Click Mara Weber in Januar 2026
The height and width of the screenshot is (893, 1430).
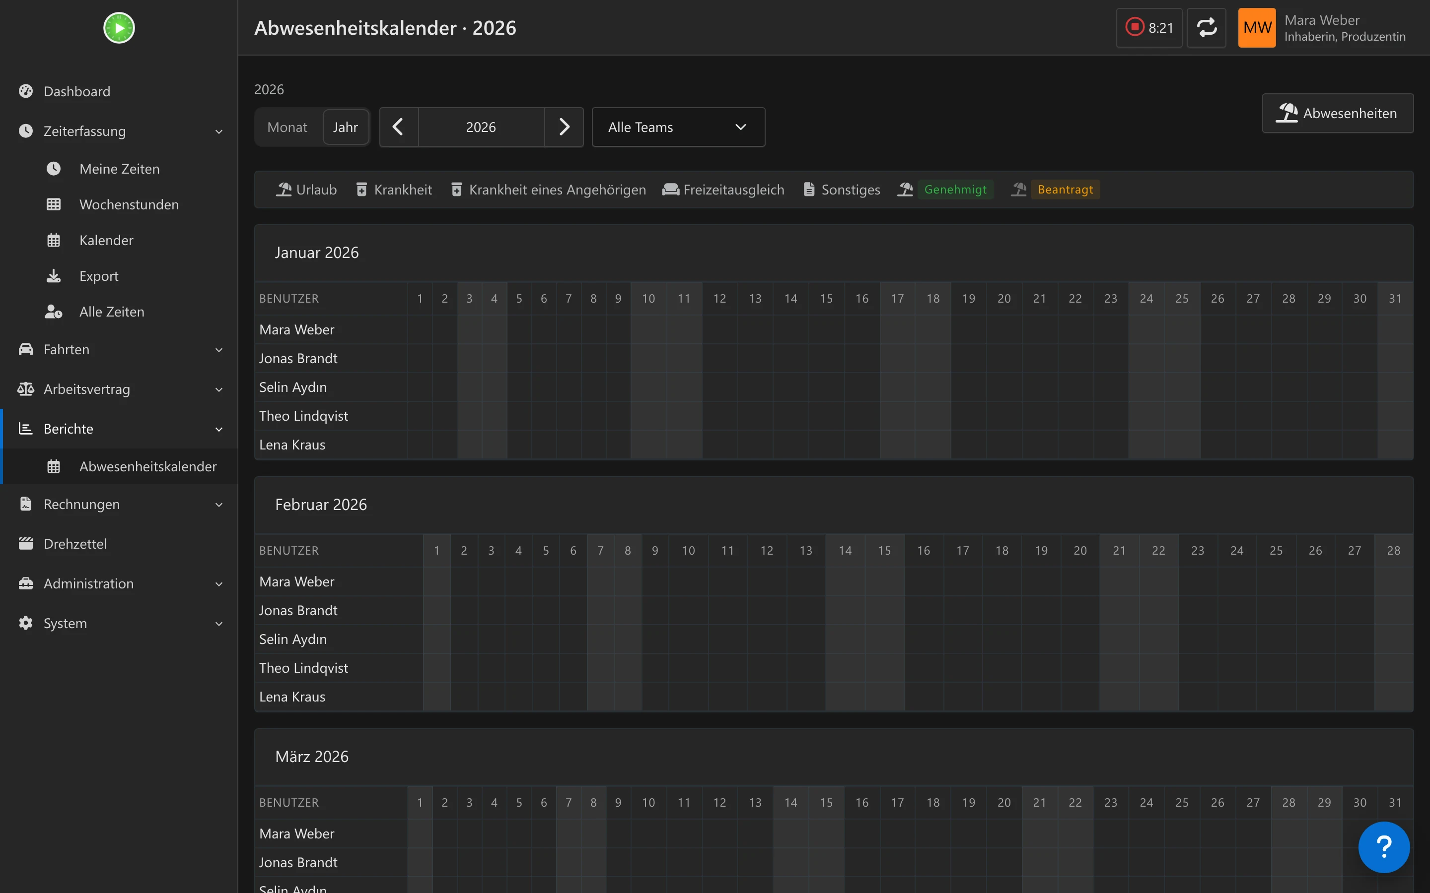296,329
